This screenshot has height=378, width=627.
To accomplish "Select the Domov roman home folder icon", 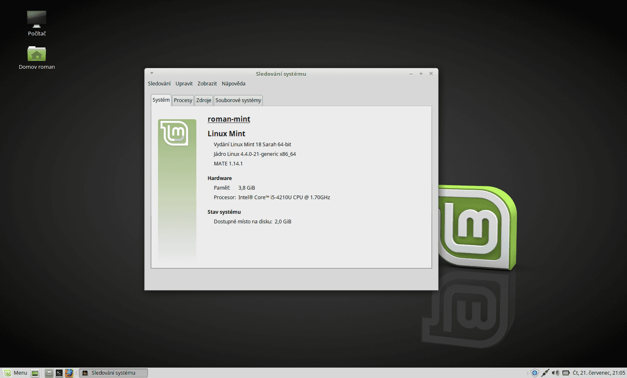I will click(37, 55).
